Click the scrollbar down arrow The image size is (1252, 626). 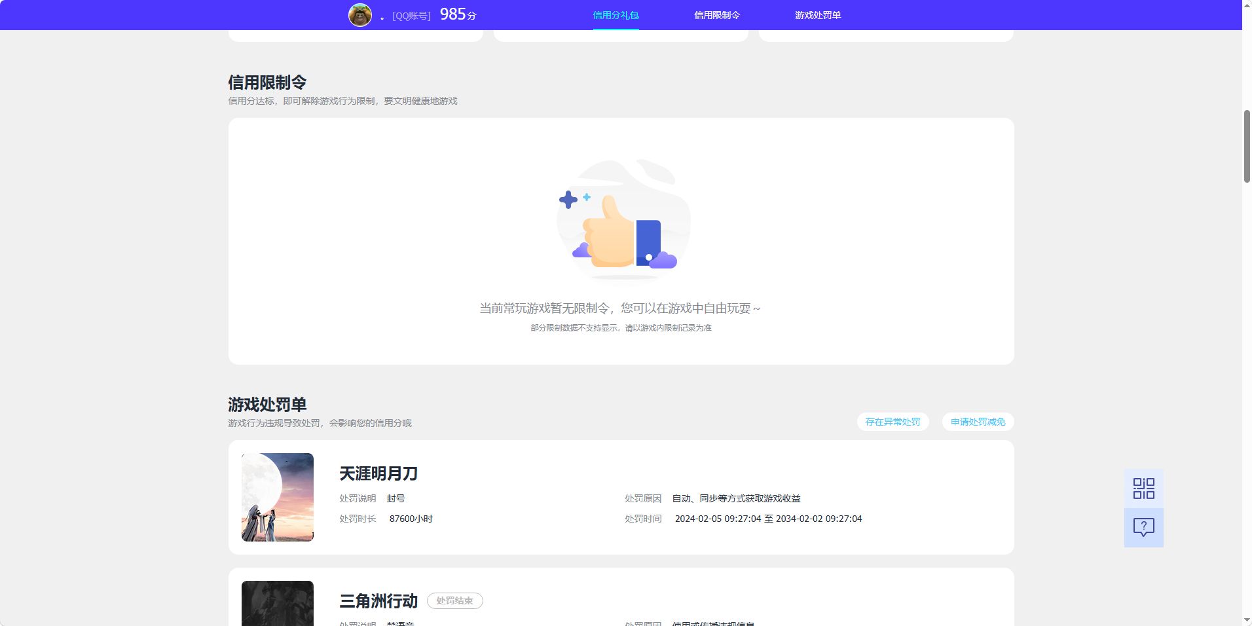click(1247, 620)
